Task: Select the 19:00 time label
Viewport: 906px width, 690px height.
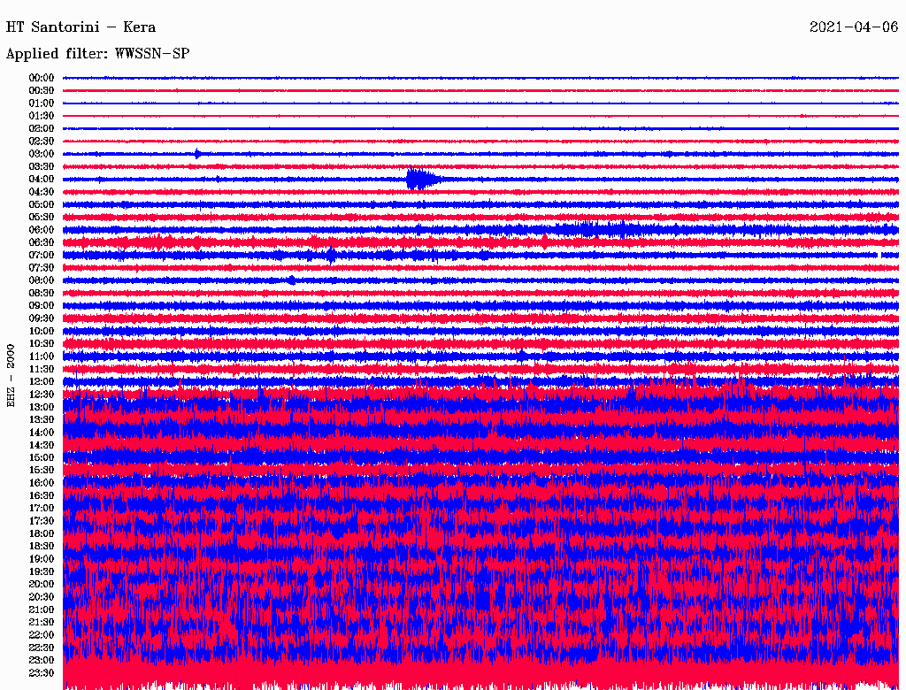Action: (42, 559)
